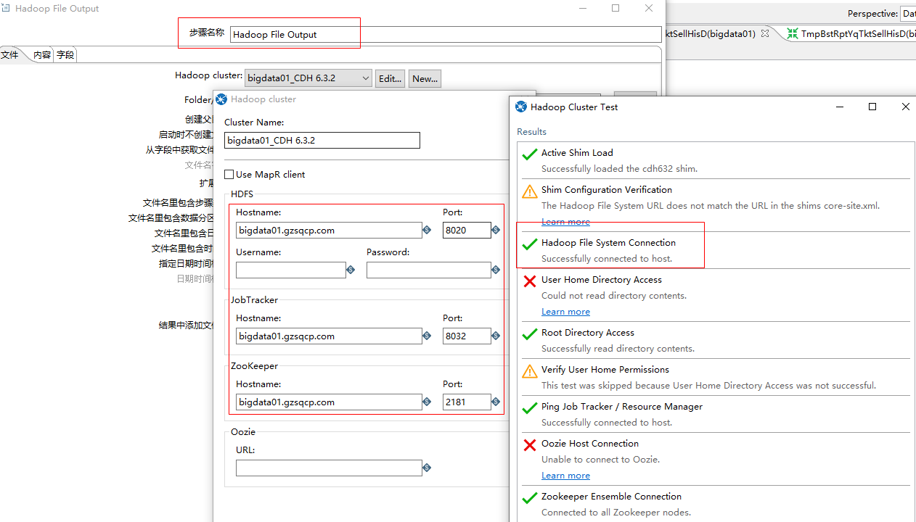
Task: Click variable icon beside JobTracker hostname field
Action: tap(427, 336)
